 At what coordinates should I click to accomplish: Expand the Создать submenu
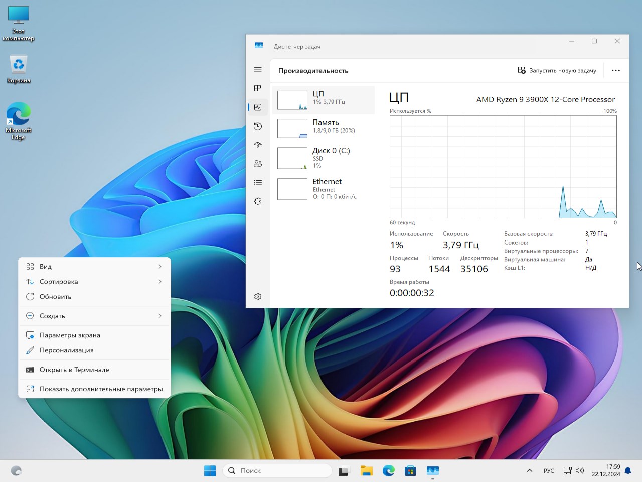[94, 316]
